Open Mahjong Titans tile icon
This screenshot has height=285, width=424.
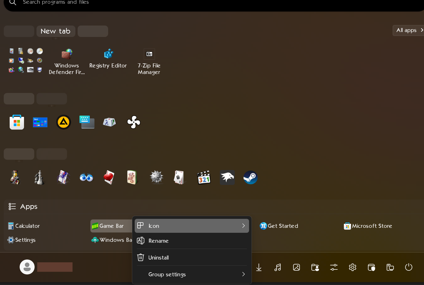[132, 177]
